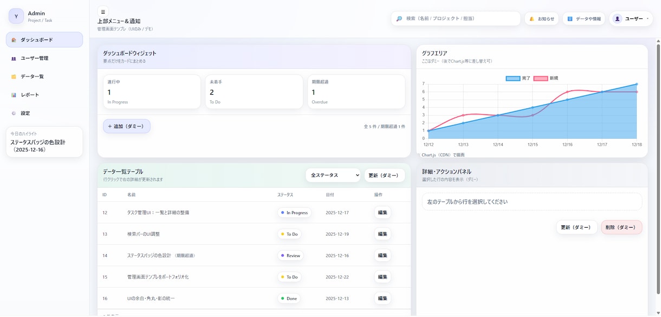
Task: Click date 2025-12-17
Action: [x=337, y=213]
